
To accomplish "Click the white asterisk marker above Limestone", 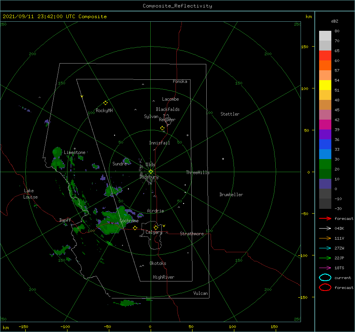I will (75, 149).
